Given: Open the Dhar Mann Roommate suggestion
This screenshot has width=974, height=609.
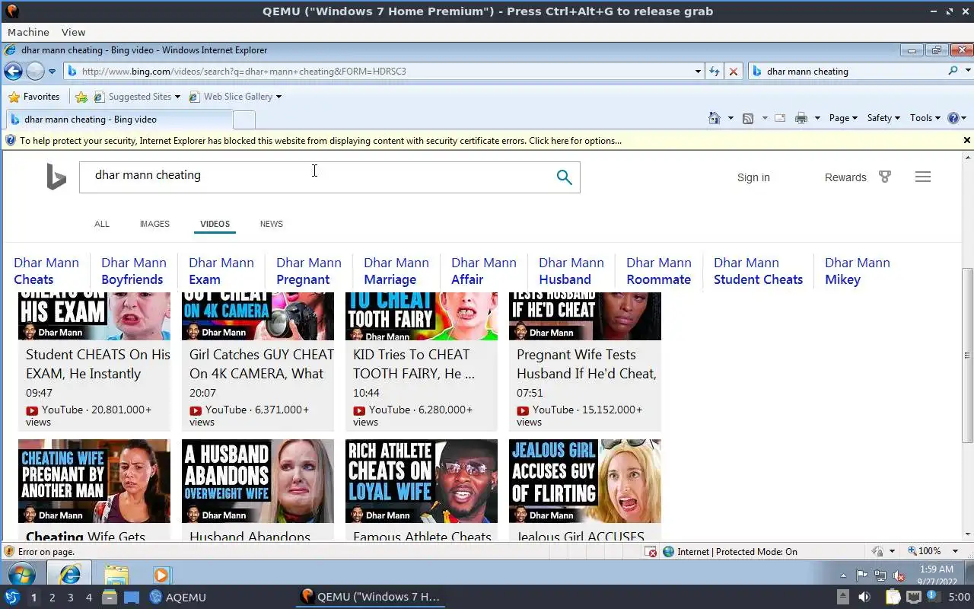Looking at the screenshot, I should (x=659, y=271).
